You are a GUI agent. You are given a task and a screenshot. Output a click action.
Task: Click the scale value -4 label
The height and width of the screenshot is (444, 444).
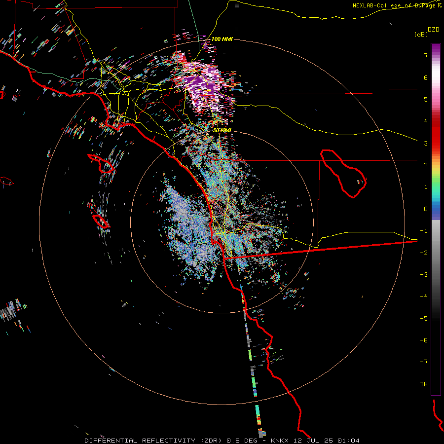[424, 296]
